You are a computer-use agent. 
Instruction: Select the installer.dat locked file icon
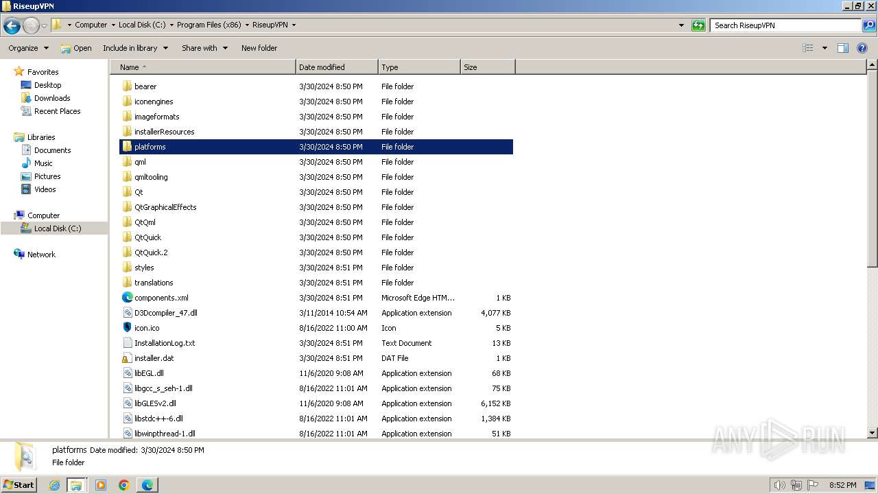point(127,358)
